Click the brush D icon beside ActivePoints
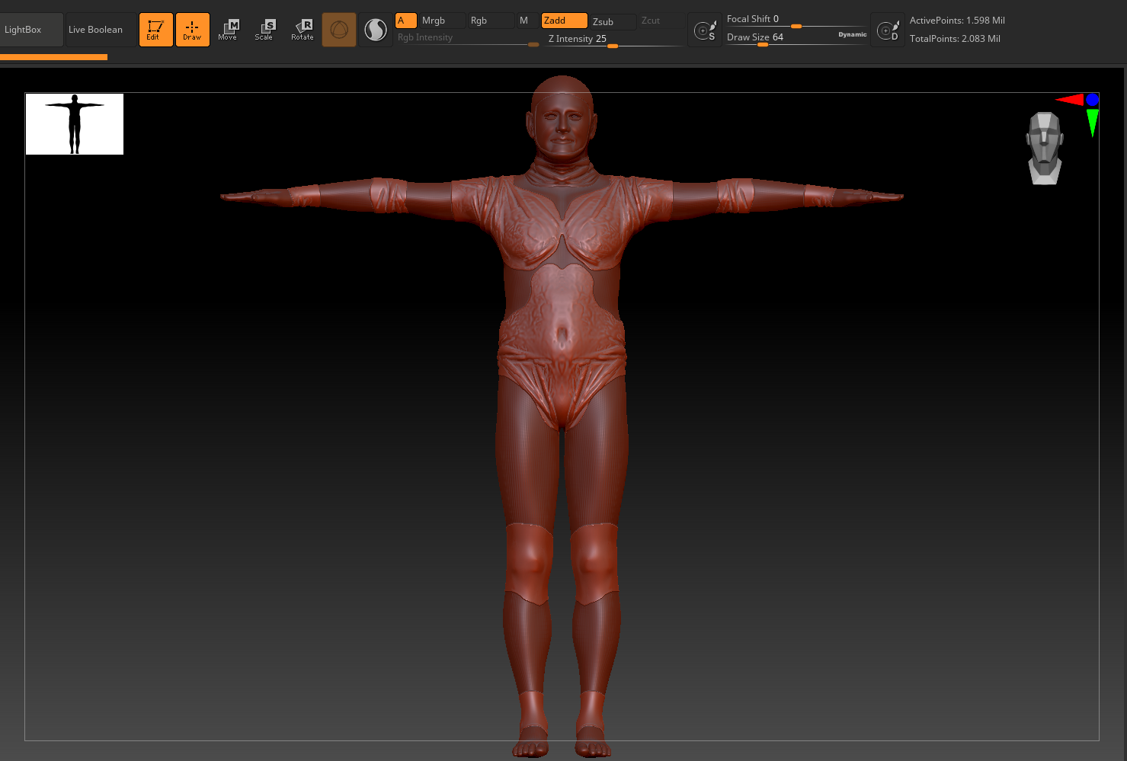The image size is (1127, 761). point(888,30)
